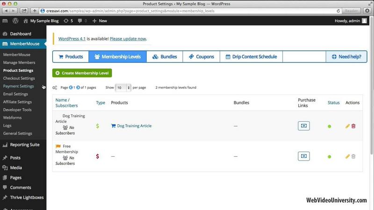Open the Drip Content Schedule tab

click(x=251, y=56)
